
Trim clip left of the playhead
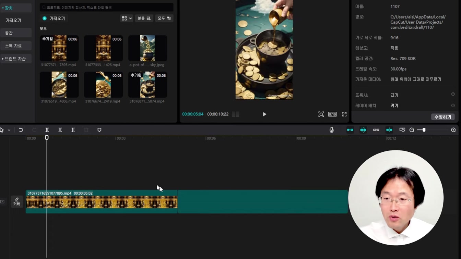tap(60, 130)
